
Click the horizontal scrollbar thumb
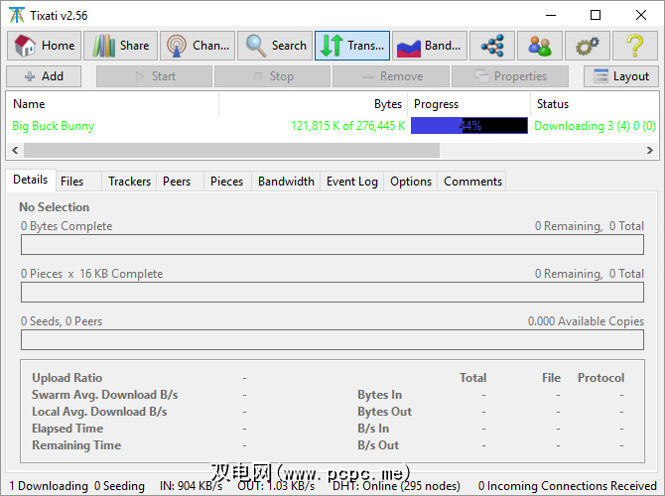tap(231, 150)
